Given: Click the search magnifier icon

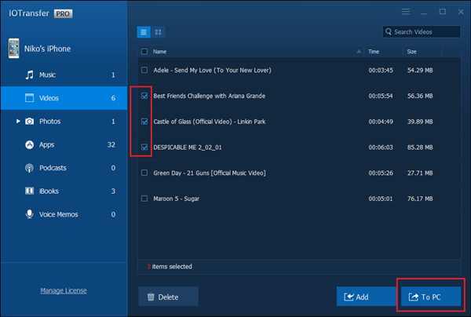Looking at the screenshot, I should [389, 32].
